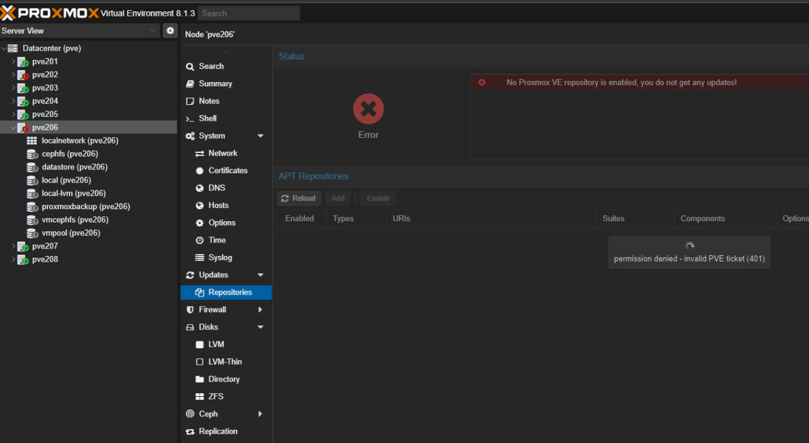Image resolution: width=809 pixels, height=443 pixels.
Task: Click the Enable repository button
Action: (378, 198)
